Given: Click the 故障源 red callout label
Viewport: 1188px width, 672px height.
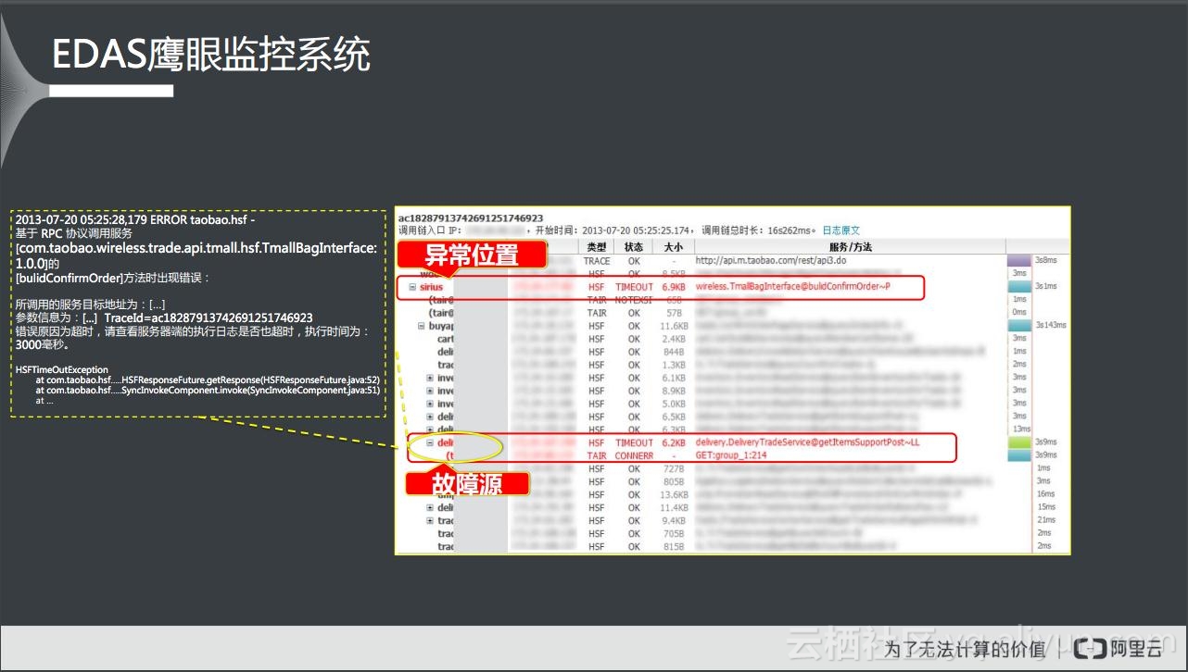Looking at the screenshot, I should [x=467, y=483].
